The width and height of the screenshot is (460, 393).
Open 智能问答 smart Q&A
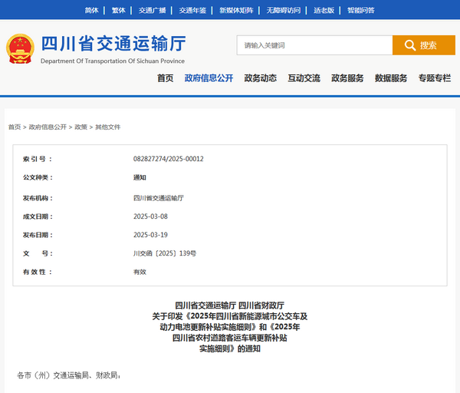360,10
